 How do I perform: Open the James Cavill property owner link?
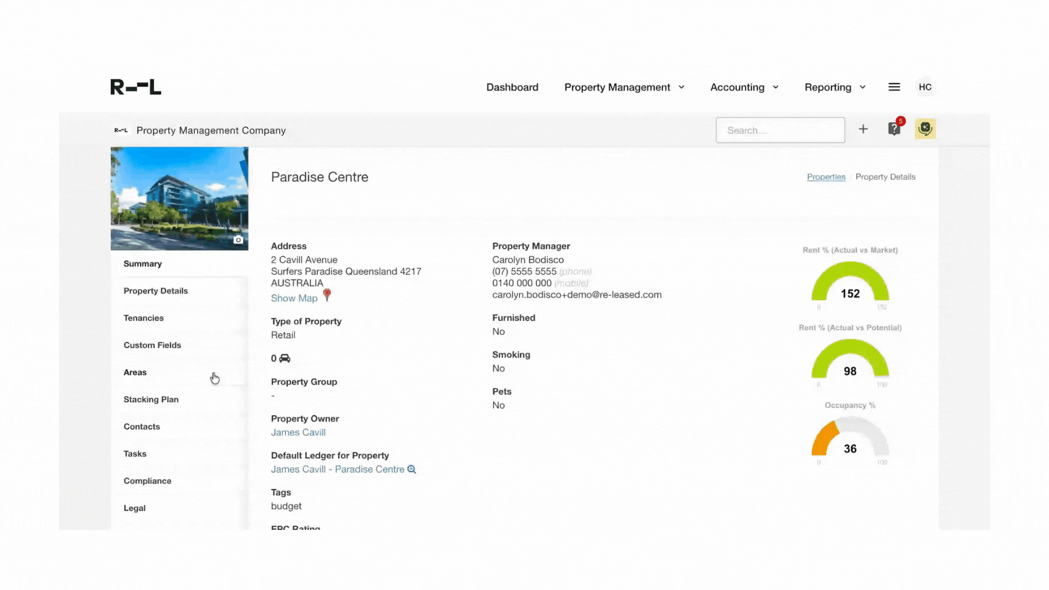(x=298, y=433)
